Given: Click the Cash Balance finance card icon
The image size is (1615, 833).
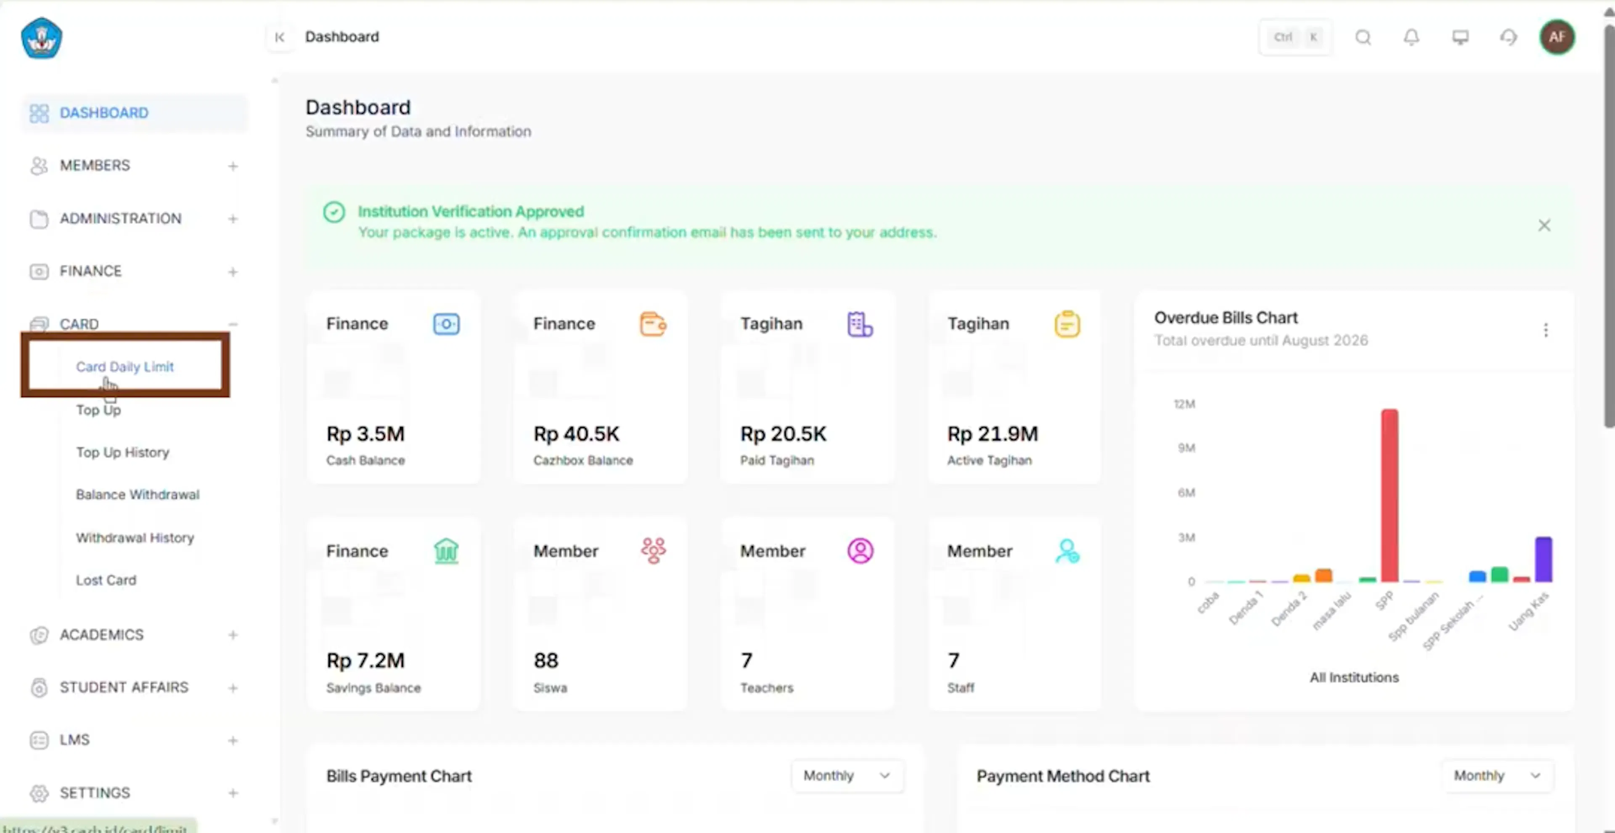Looking at the screenshot, I should point(446,324).
